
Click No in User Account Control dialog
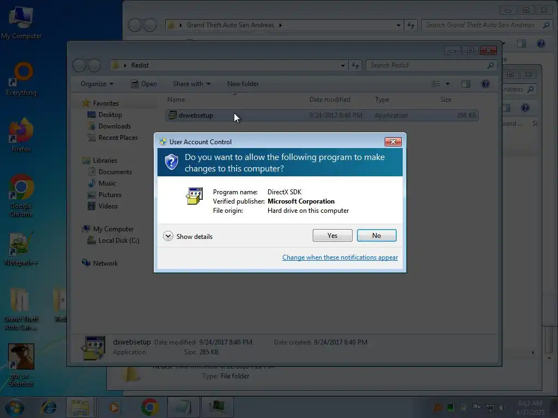click(377, 235)
